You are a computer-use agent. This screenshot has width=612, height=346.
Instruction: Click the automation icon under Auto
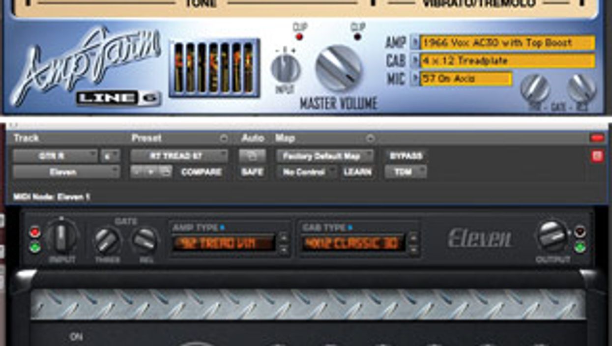pyautogui.click(x=252, y=155)
